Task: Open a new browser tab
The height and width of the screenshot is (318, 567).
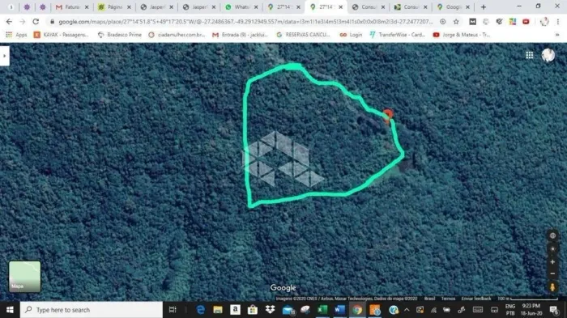Action: click(x=484, y=6)
